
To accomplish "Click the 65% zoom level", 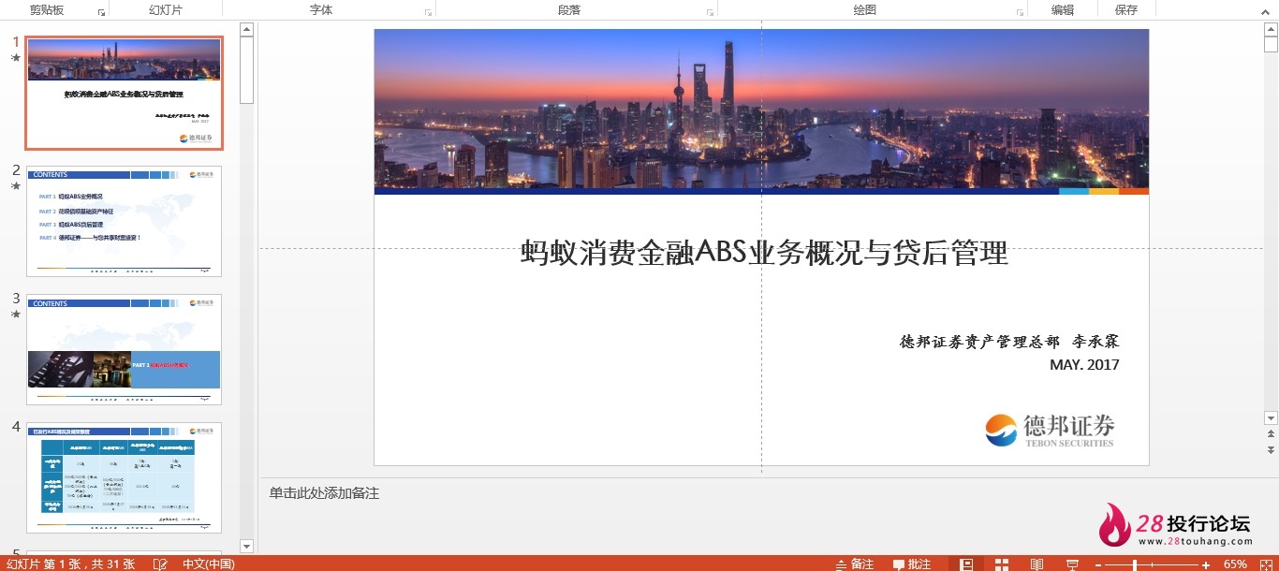I will 1235,564.
